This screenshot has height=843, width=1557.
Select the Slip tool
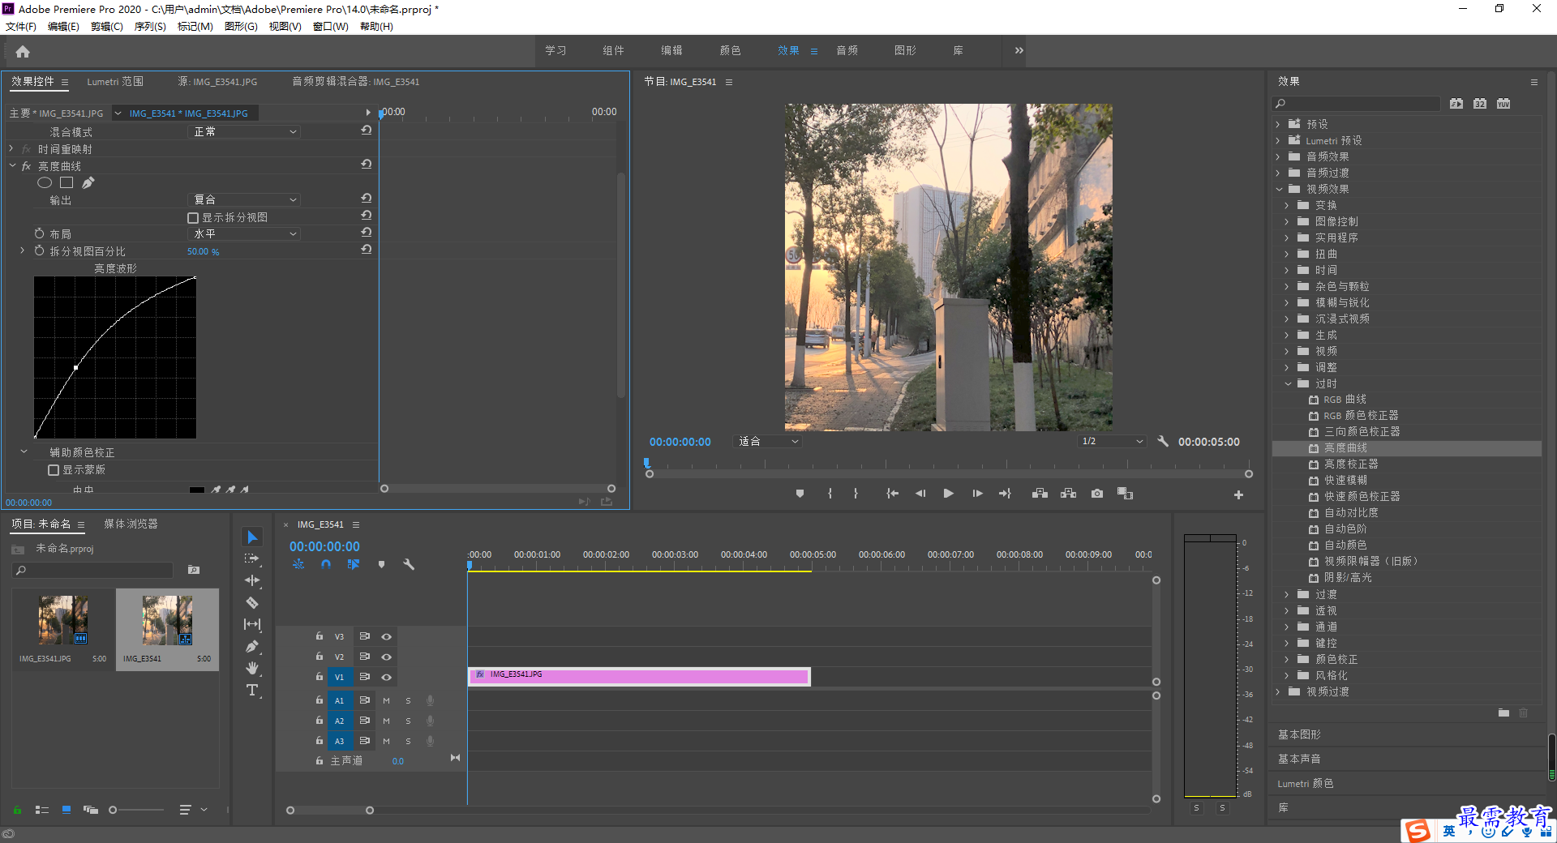[x=252, y=624]
